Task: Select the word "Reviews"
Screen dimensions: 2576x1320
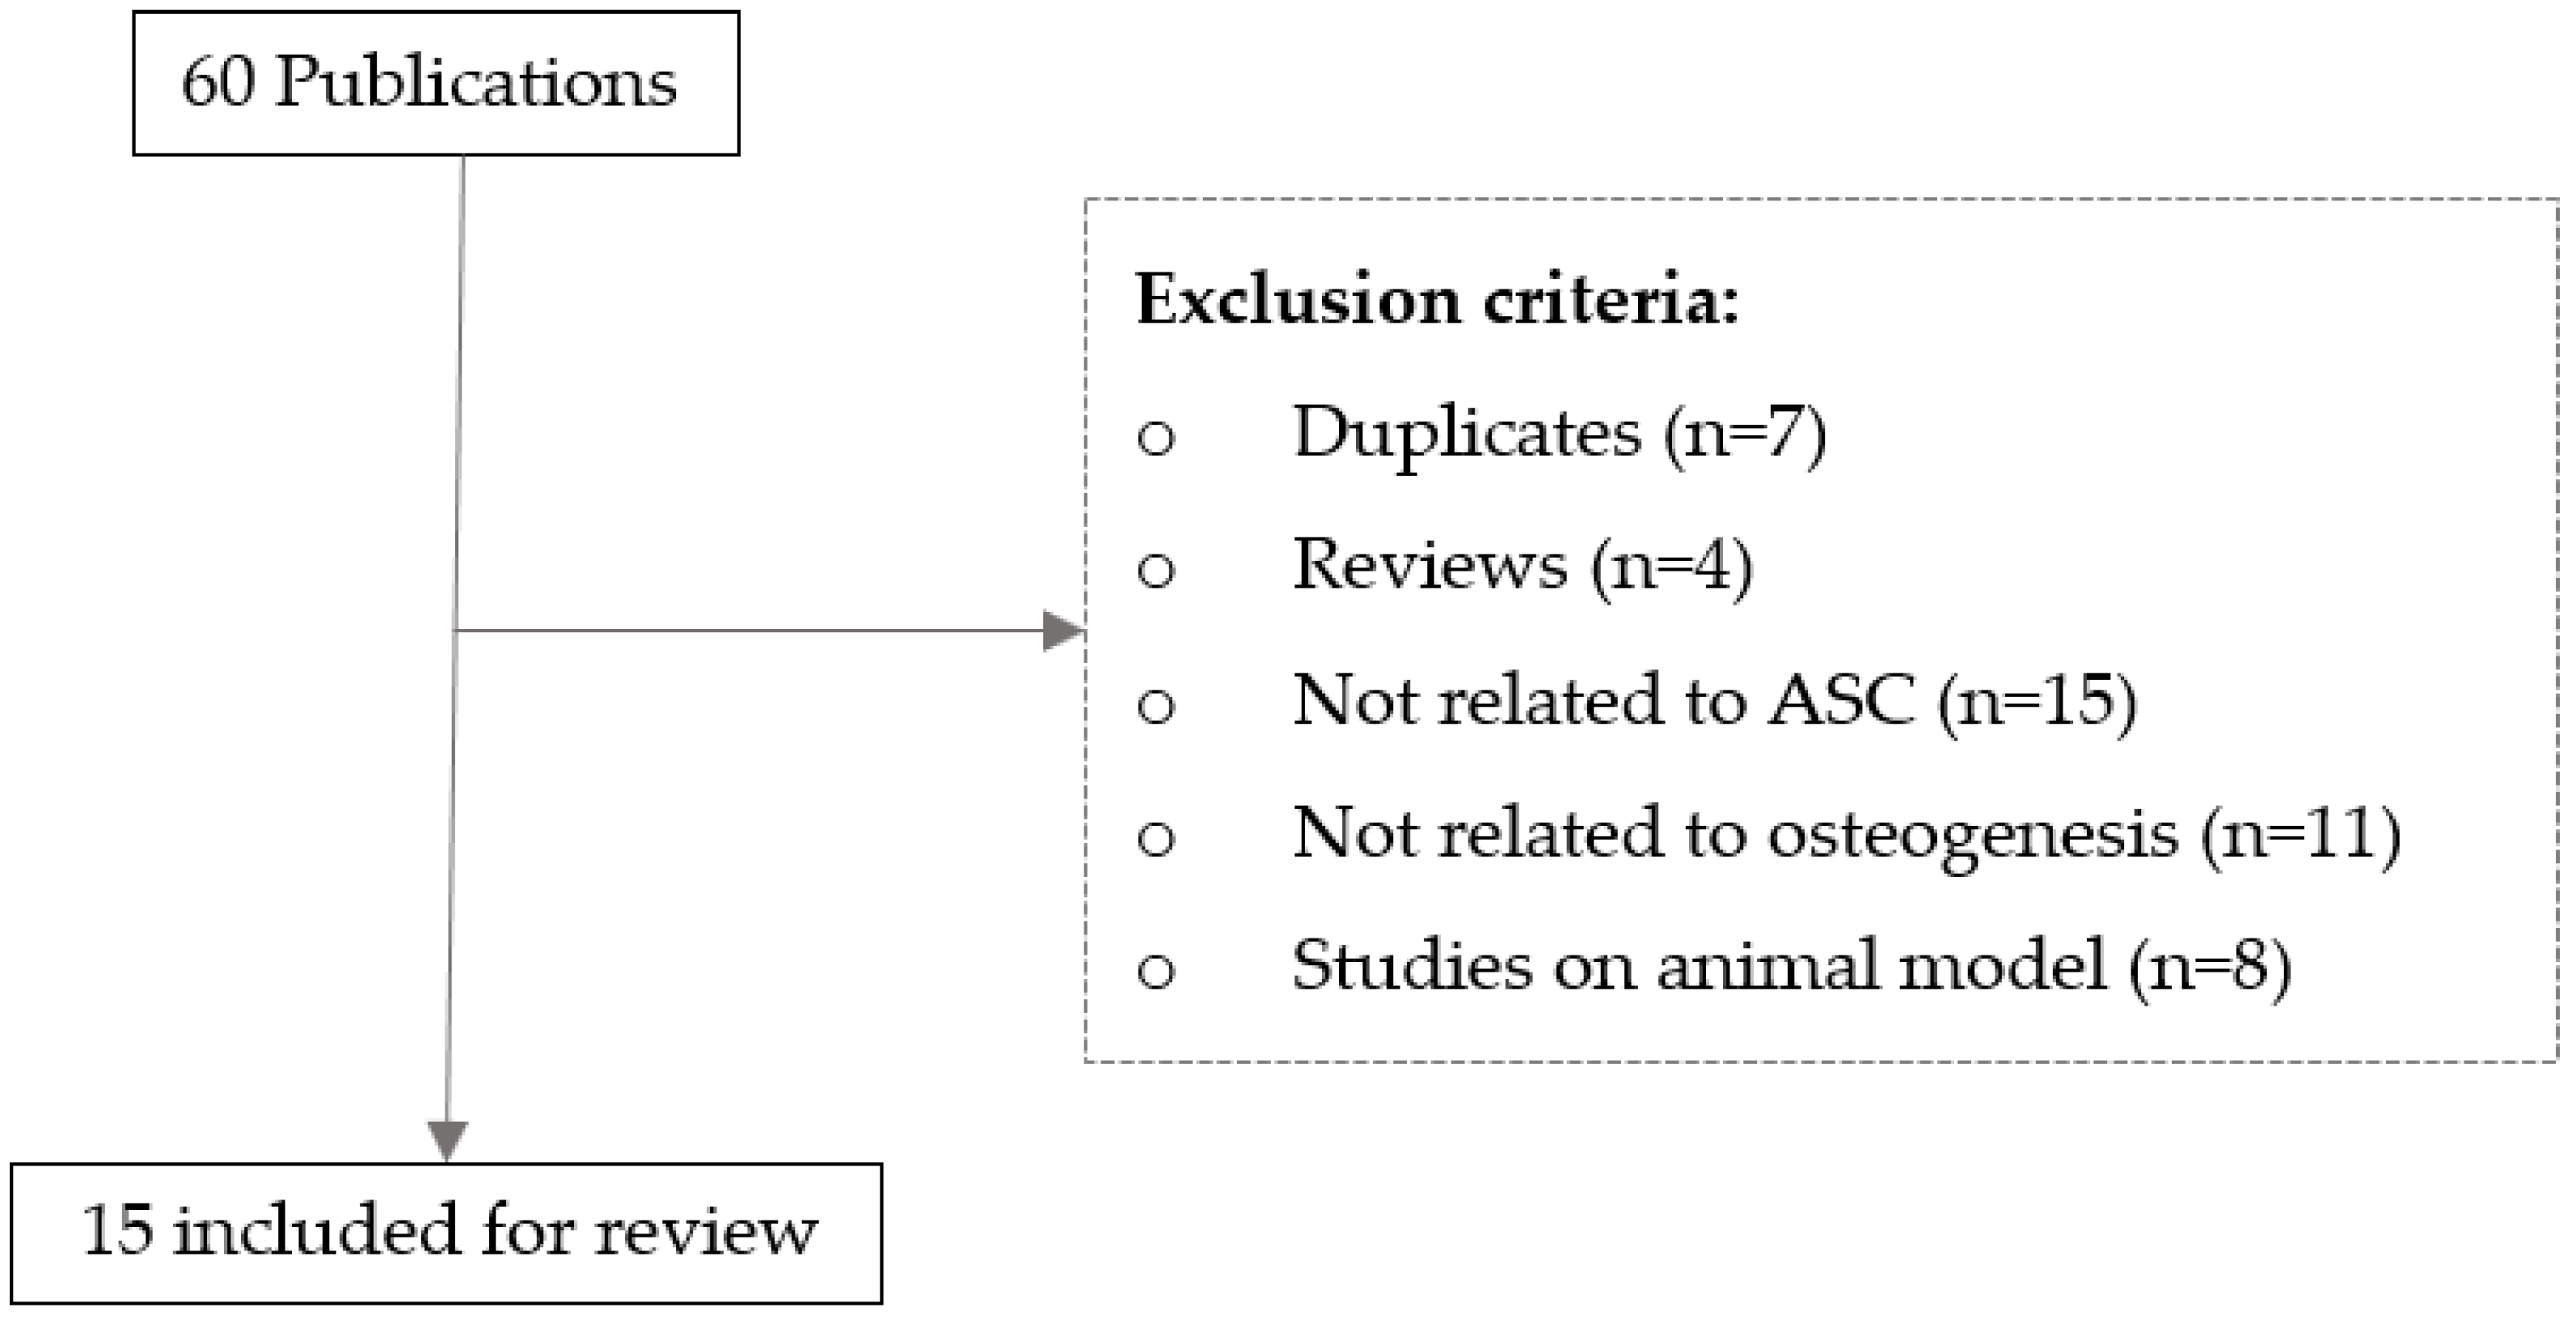Action: [x=1430, y=566]
